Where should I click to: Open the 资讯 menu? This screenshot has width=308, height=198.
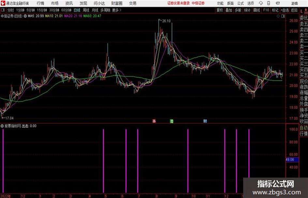[x=69, y=3]
